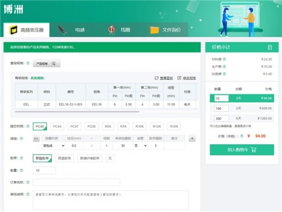
Task: Click the 产品规格 button
Action: pyautogui.click(x=47, y=64)
